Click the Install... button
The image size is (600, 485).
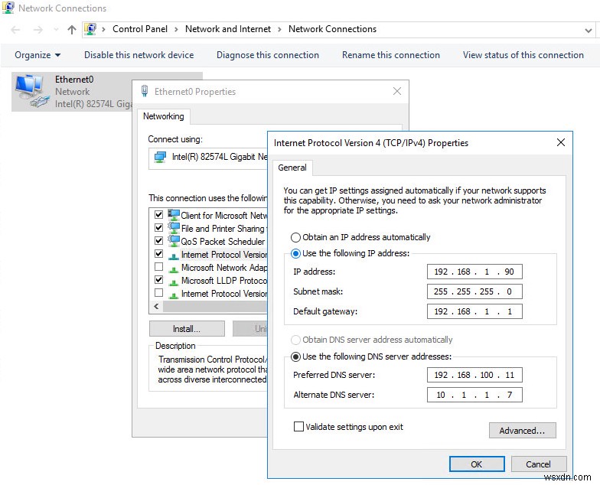coord(187,329)
